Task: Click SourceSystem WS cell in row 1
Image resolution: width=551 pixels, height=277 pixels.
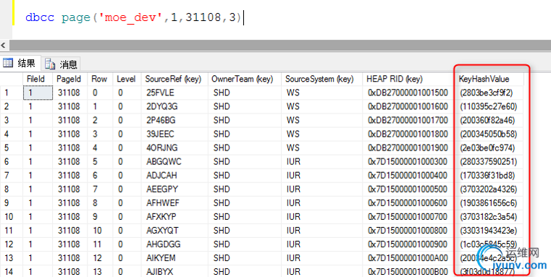Action: tap(321, 93)
